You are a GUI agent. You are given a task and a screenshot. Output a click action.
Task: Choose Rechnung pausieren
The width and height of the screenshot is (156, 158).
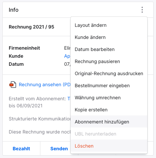pos(109,61)
